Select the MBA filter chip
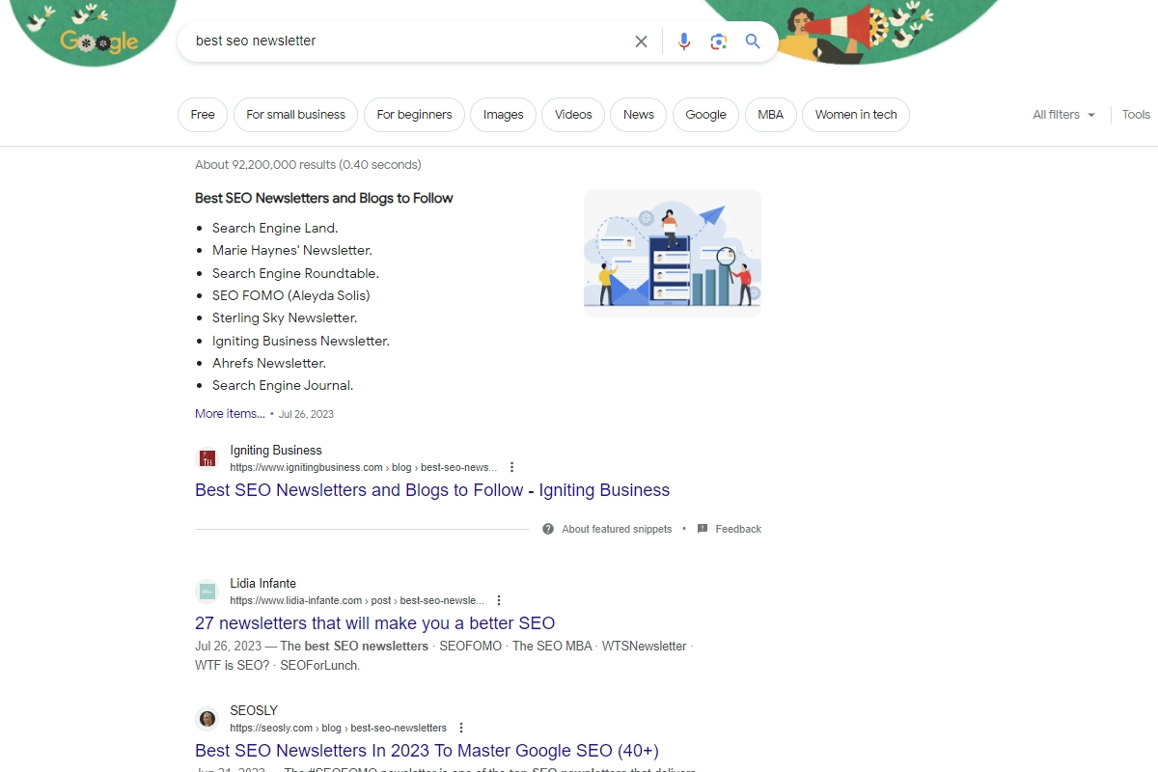The width and height of the screenshot is (1158, 772). click(770, 115)
